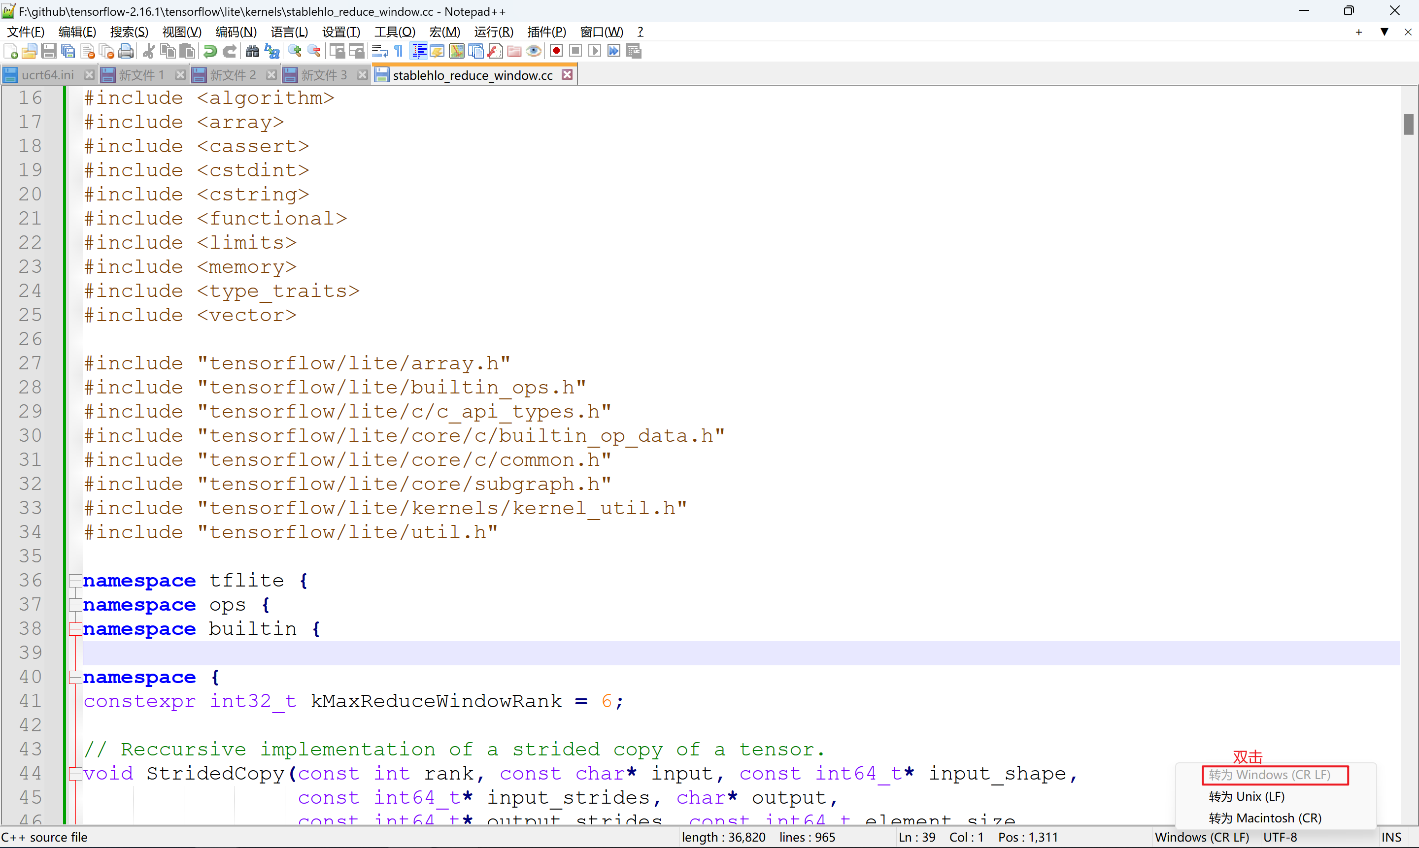1419x848 pixels.
Task: Close the 新文件 3 tab
Action: pos(362,75)
